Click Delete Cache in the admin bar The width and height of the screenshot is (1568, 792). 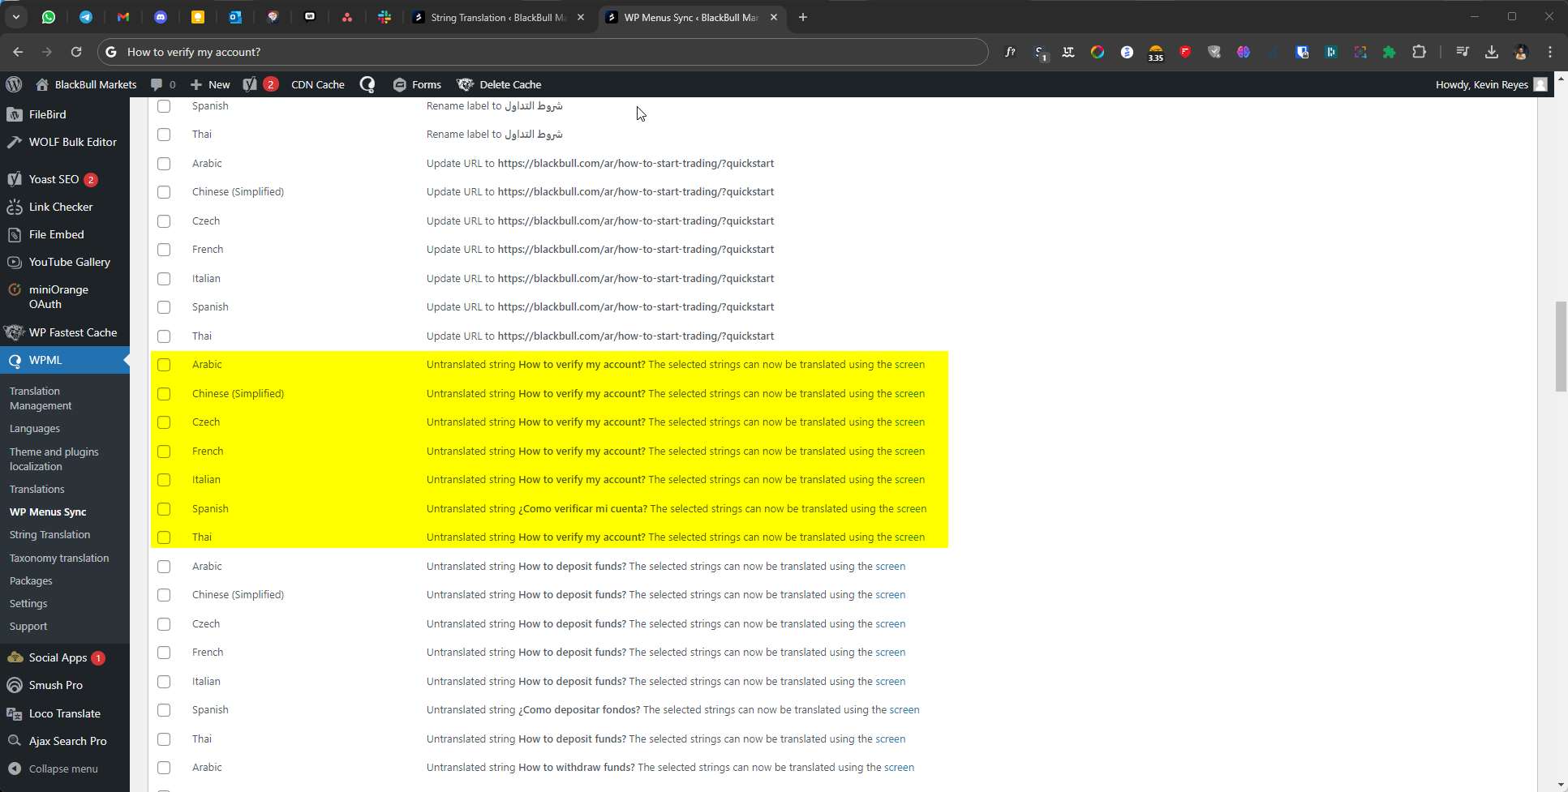click(x=499, y=84)
